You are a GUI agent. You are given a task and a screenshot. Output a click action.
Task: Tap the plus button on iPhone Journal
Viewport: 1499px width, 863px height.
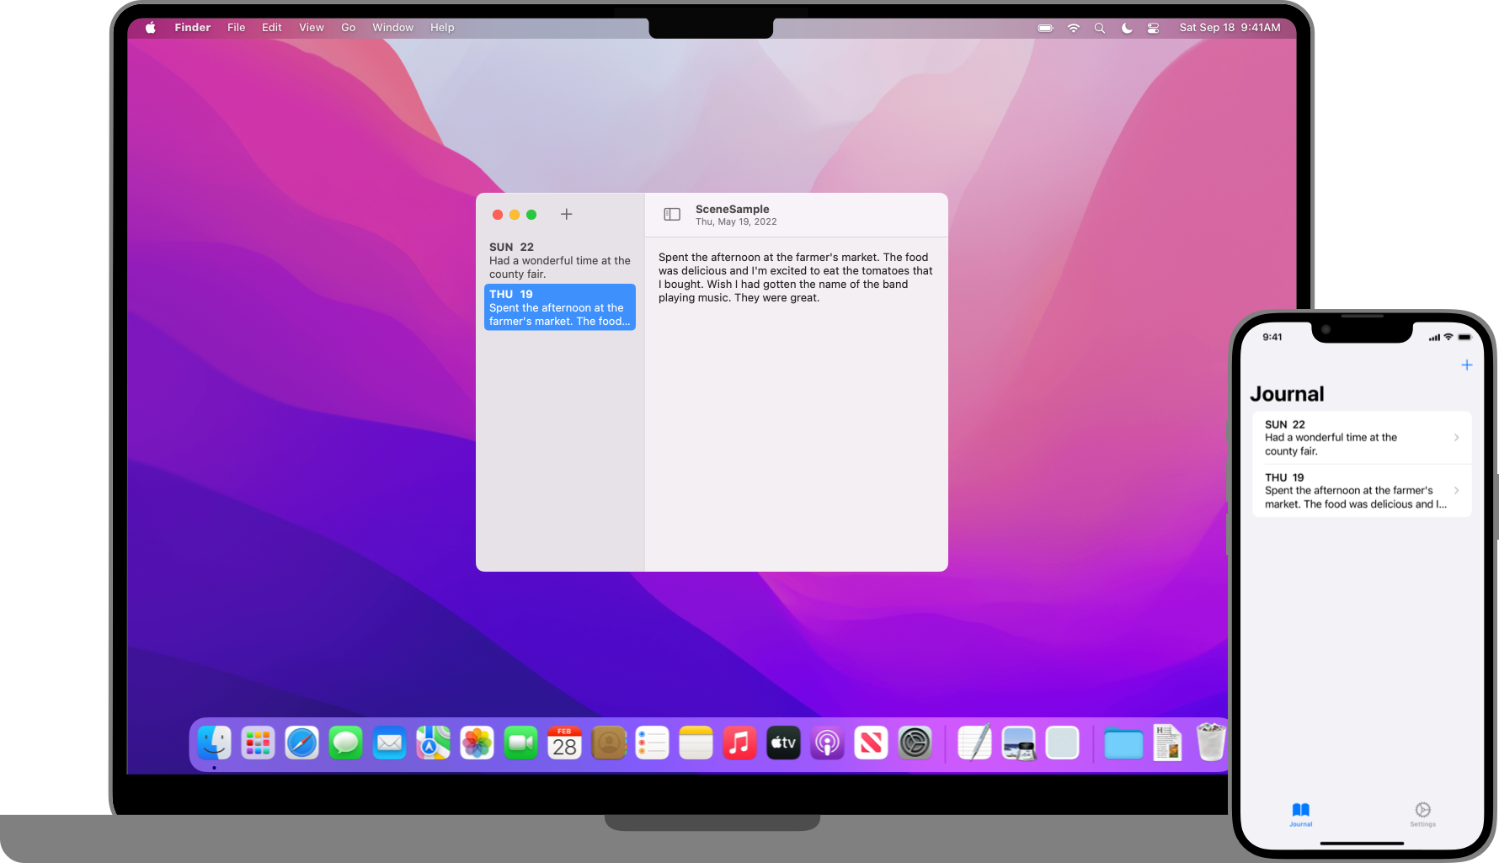[x=1466, y=365]
